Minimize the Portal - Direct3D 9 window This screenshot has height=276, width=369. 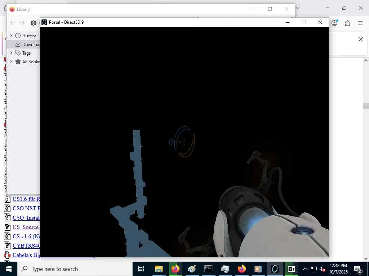287,22
